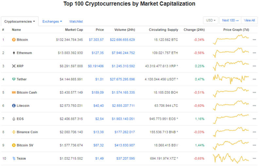Sort by the Market Cap column header
This screenshot has width=261, height=166.
[x=75, y=30]
